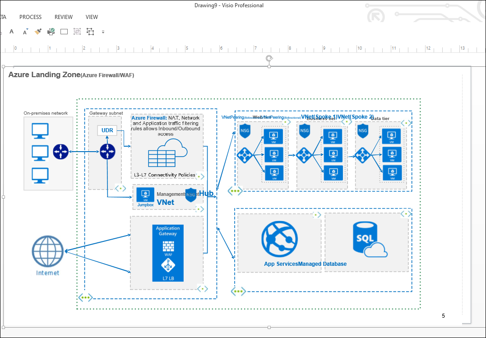Select the NSG shield in the management subnet

(x=190, y=195)
